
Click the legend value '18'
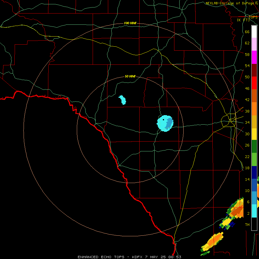pos(247,168)
